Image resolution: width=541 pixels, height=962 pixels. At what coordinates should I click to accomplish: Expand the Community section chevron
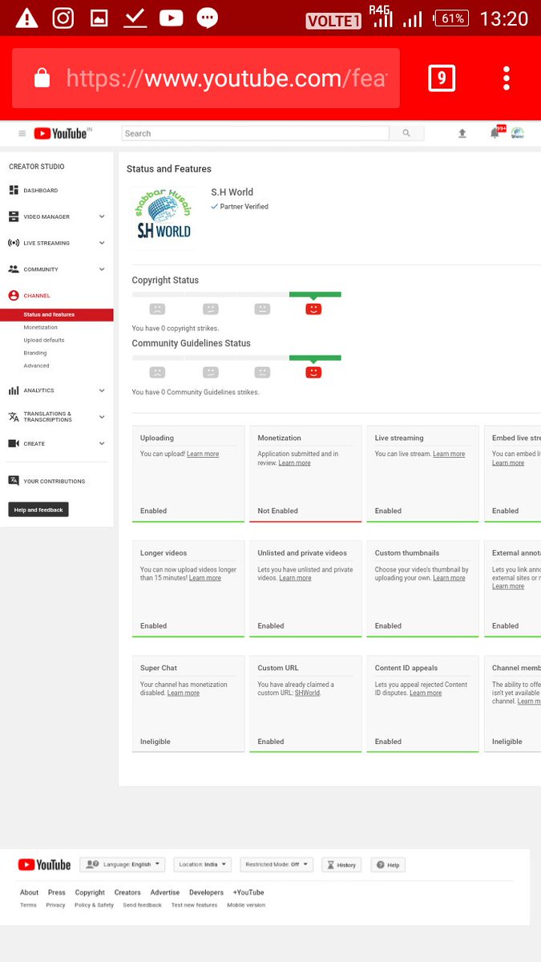coord(102,269)
